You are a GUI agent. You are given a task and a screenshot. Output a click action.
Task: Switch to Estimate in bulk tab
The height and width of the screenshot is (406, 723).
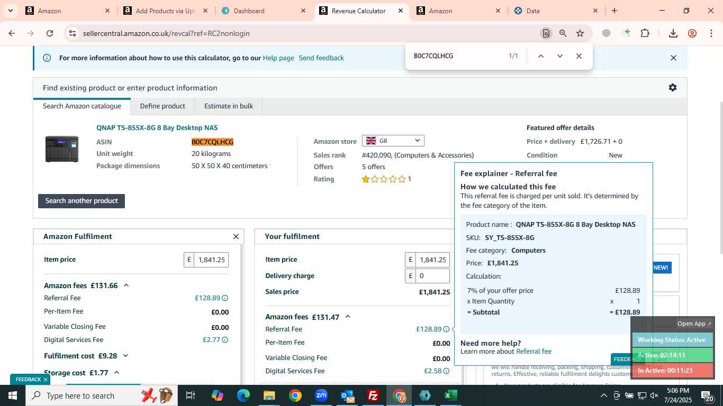tap(229, 106)
